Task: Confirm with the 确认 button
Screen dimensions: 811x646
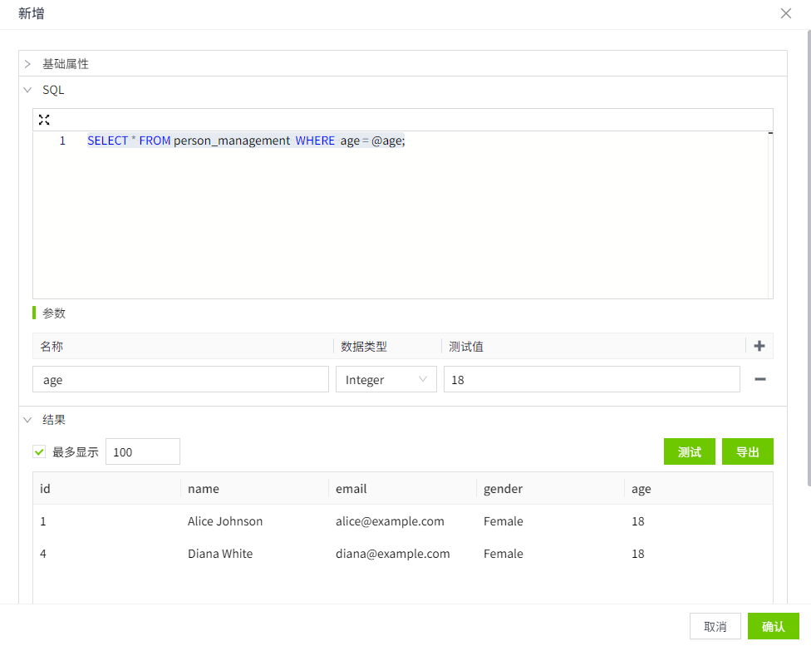Action: point(772,626)
